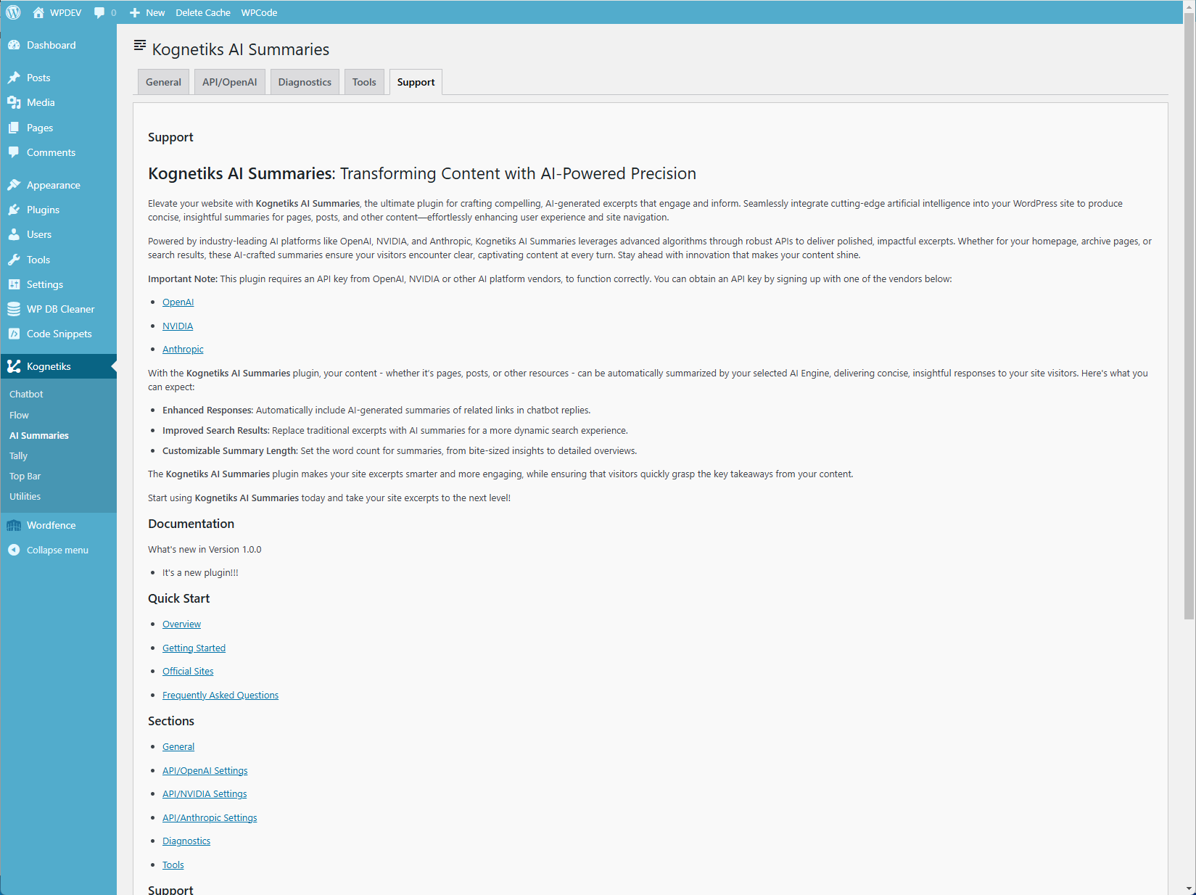
Task: Click the scrollbar up arrow
Action: (x=1189, y=6)
